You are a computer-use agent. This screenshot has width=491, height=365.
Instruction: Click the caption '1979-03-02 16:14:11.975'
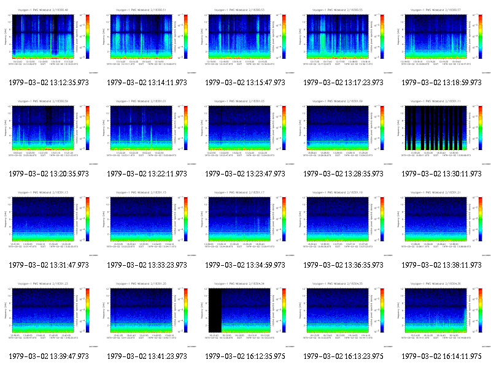click(441, 356)
